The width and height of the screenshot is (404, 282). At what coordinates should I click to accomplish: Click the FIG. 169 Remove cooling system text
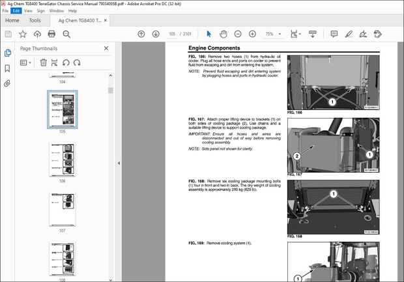click(220, 243)
